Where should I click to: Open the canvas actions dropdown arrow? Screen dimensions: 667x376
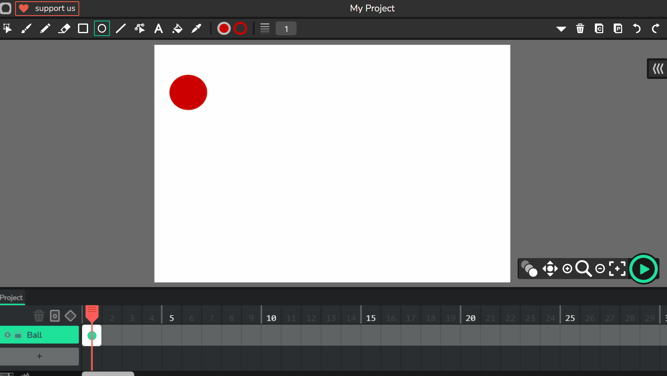[x=561, y=29]
